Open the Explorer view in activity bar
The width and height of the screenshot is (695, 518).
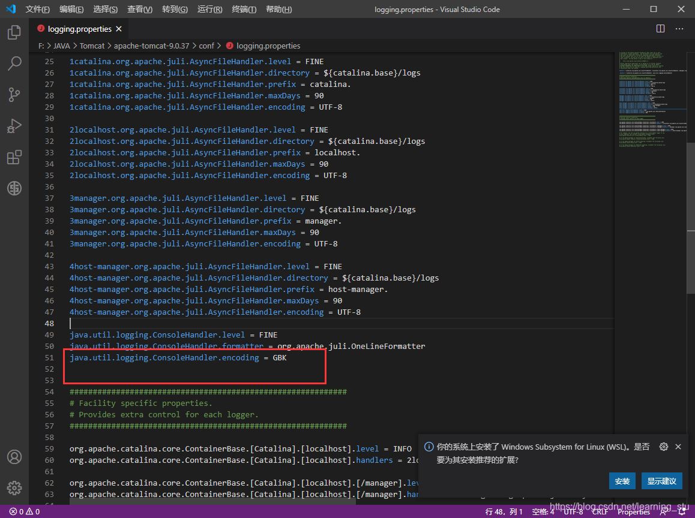[x=14, y=32]
